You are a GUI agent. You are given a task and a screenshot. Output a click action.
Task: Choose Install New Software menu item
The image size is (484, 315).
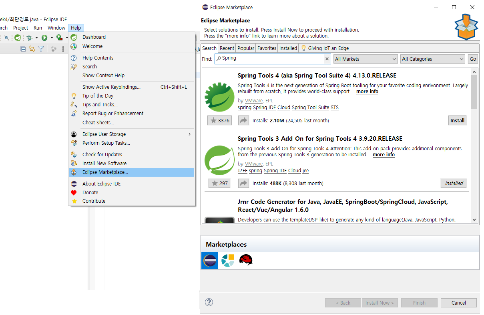[131, 163]
